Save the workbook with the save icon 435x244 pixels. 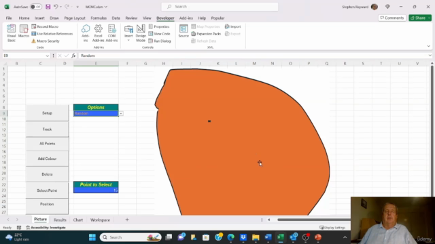coord(48,7)
